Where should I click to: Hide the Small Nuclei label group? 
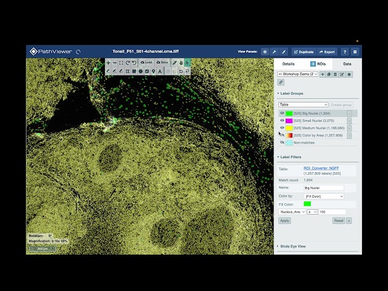[282, 121]
